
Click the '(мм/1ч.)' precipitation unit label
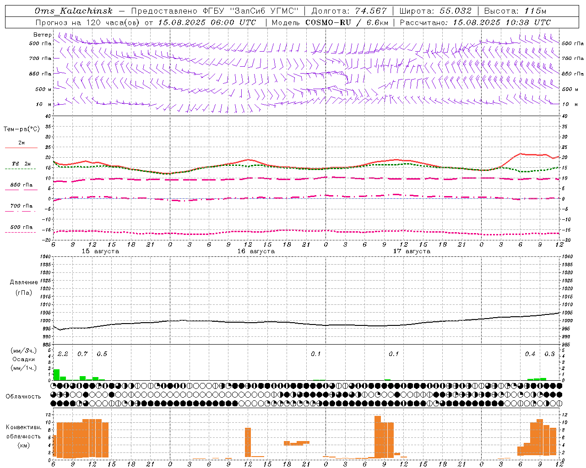pos(24,368)
